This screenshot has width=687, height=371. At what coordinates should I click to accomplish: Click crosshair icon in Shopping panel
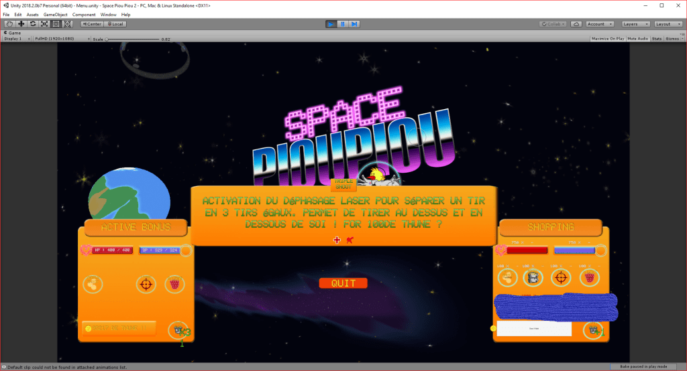click(560, 278)
